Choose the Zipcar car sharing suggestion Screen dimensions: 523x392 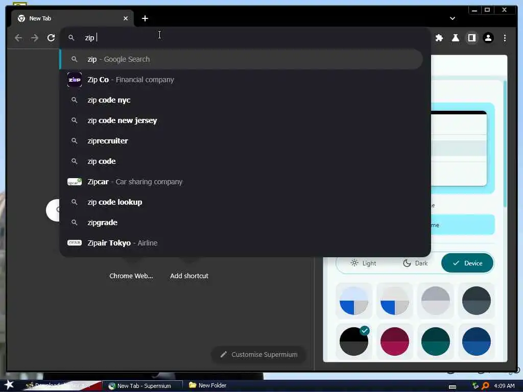(242, 182)
